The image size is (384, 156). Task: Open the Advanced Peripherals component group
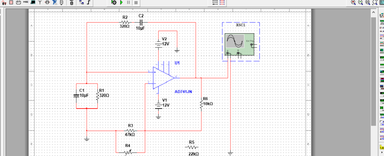tap(33, 2)
